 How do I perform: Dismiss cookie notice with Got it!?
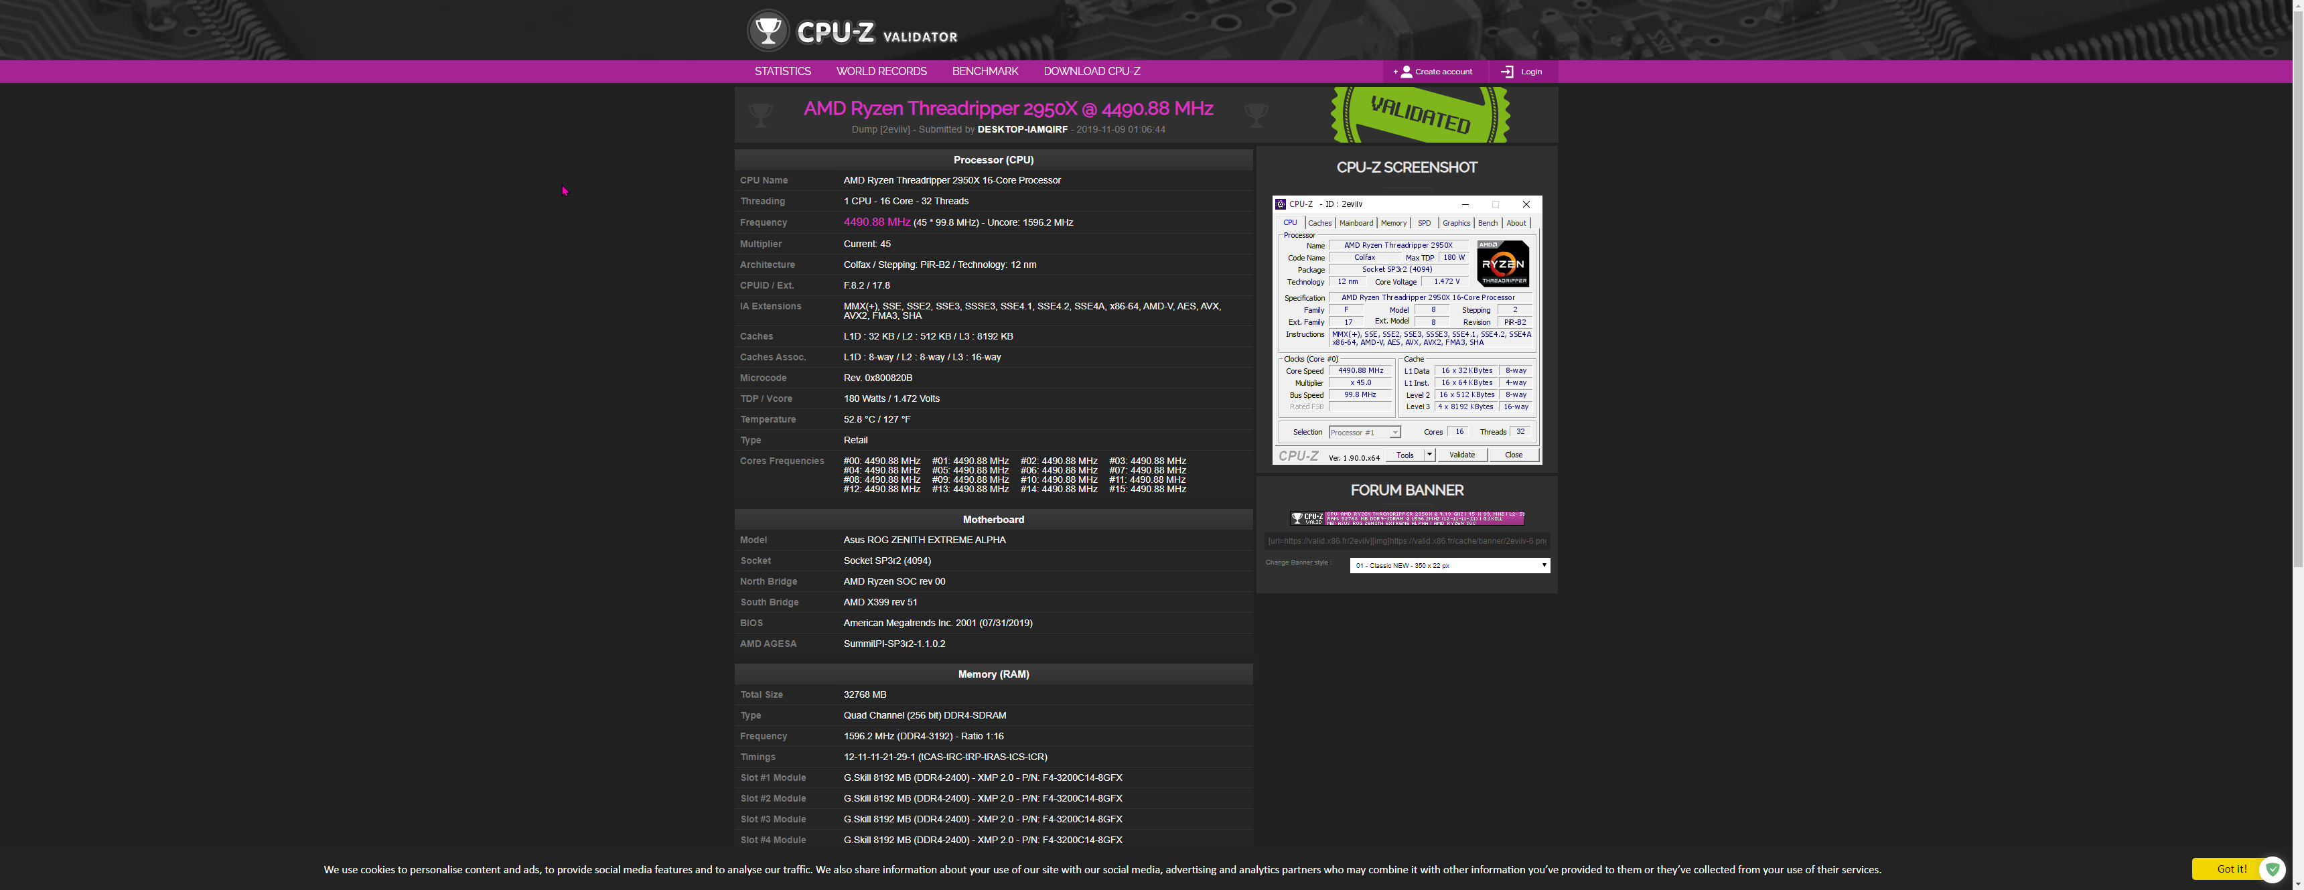[2230, 869]
